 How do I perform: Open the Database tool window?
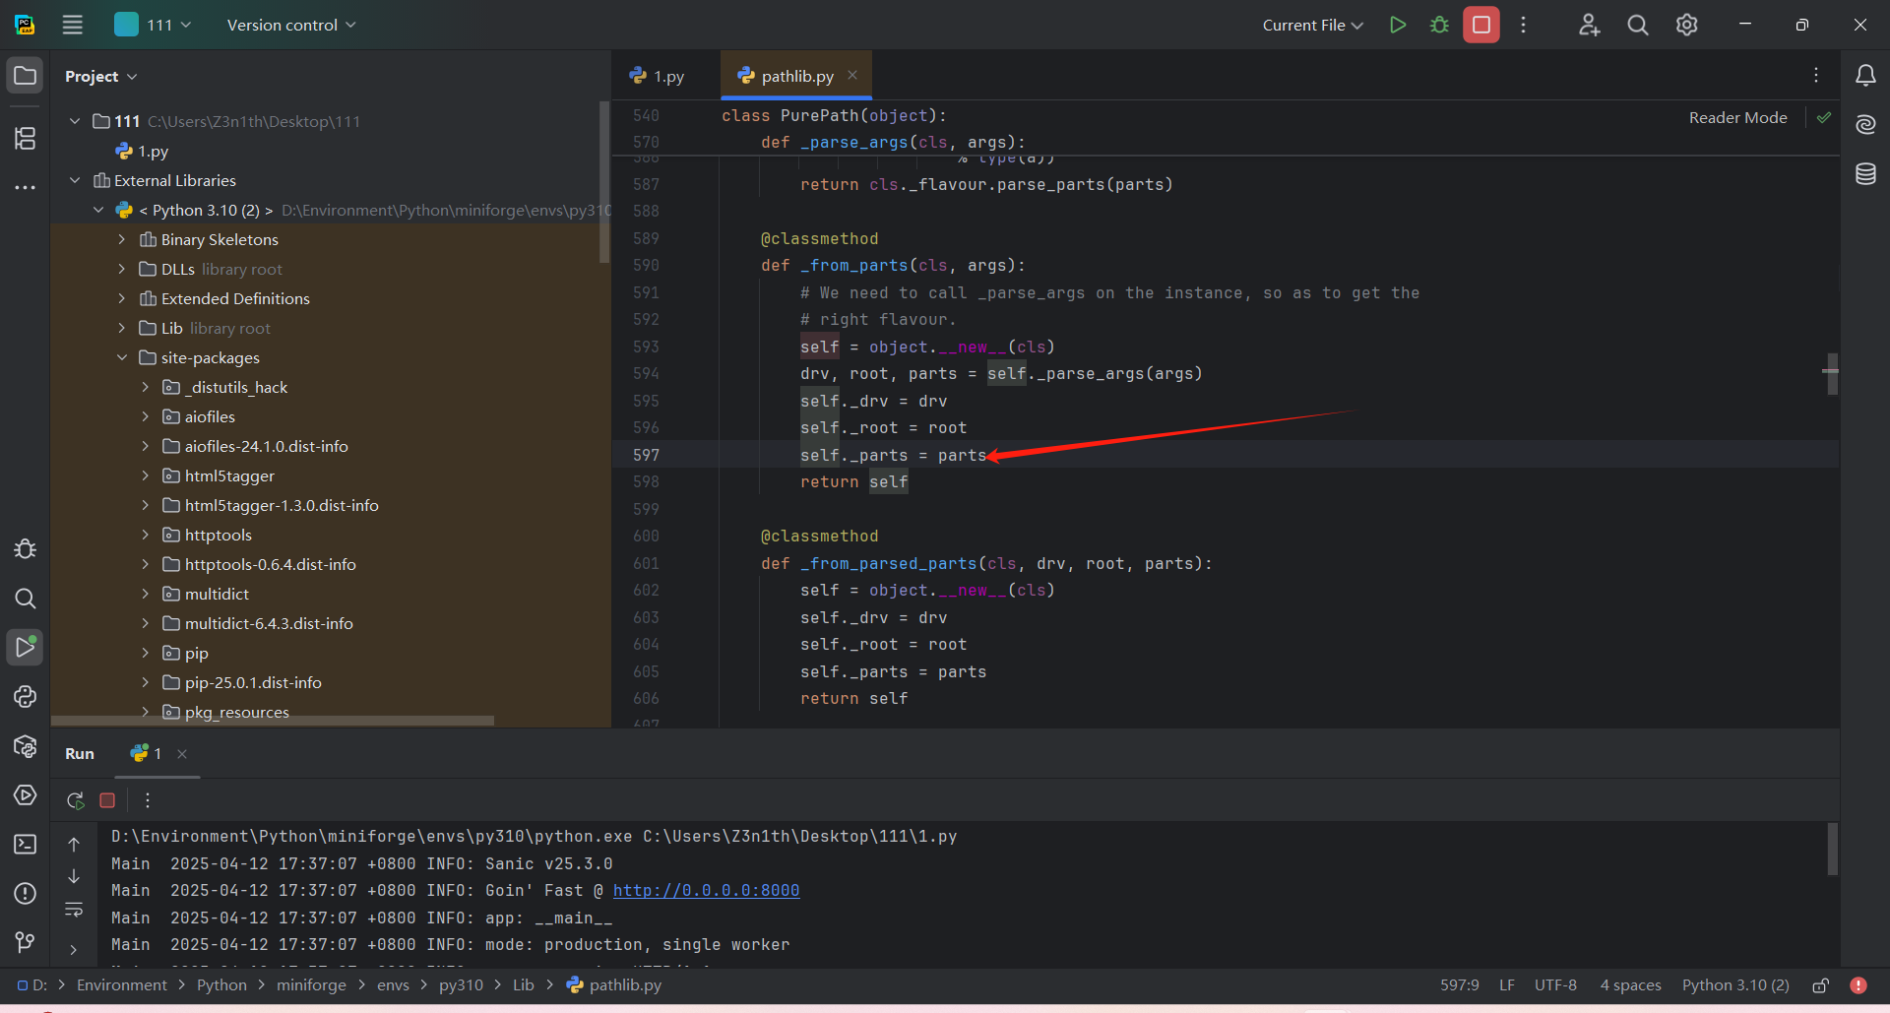click(x=1865, y=175)
